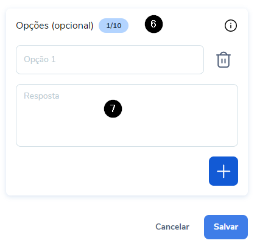Confirm the options by clicking Salvar
This screenshot has width=257, height=246.
(x=226, y=227)
